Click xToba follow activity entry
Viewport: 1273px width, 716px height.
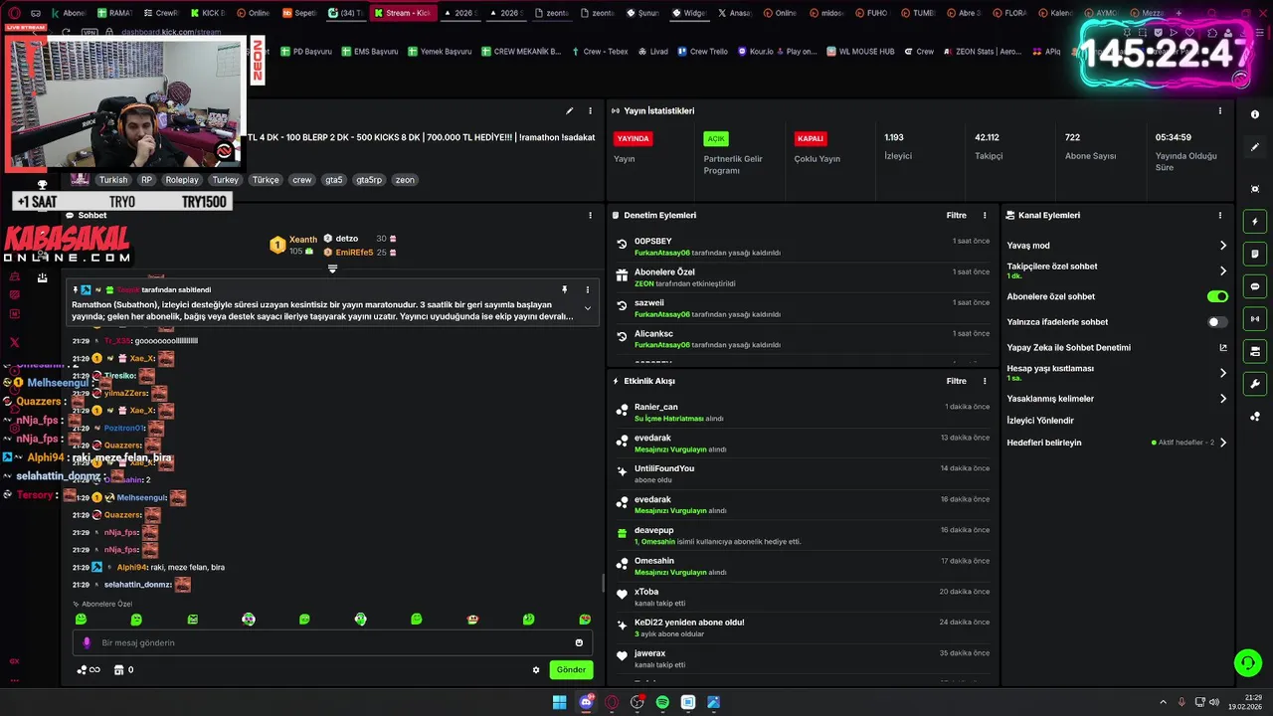coord(646,592)
